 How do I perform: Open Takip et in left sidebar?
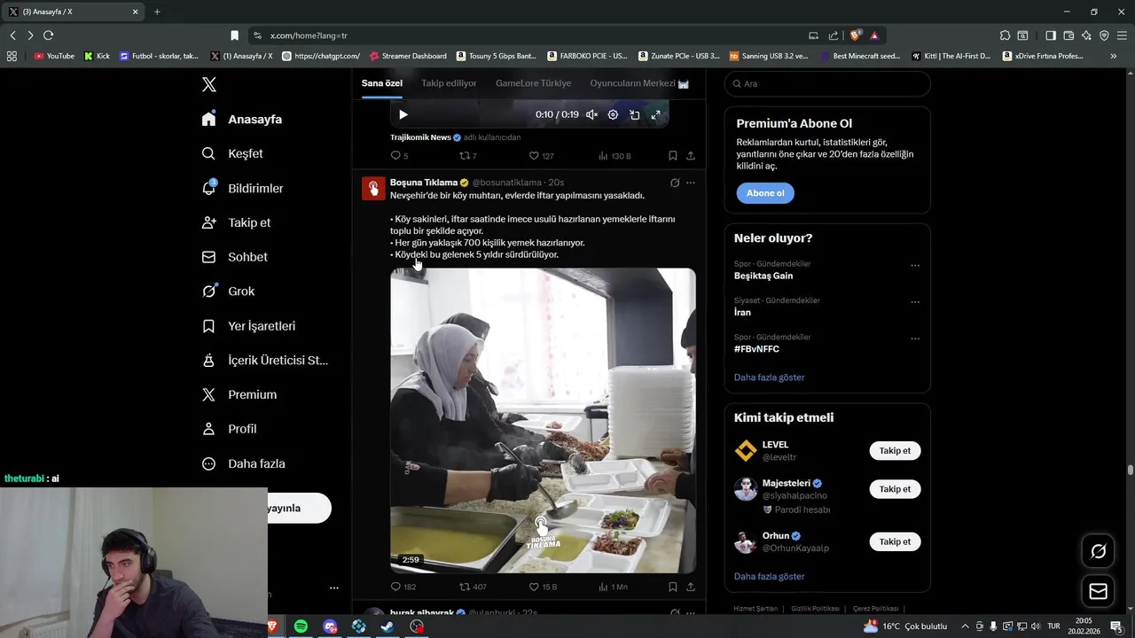point(236,222)
